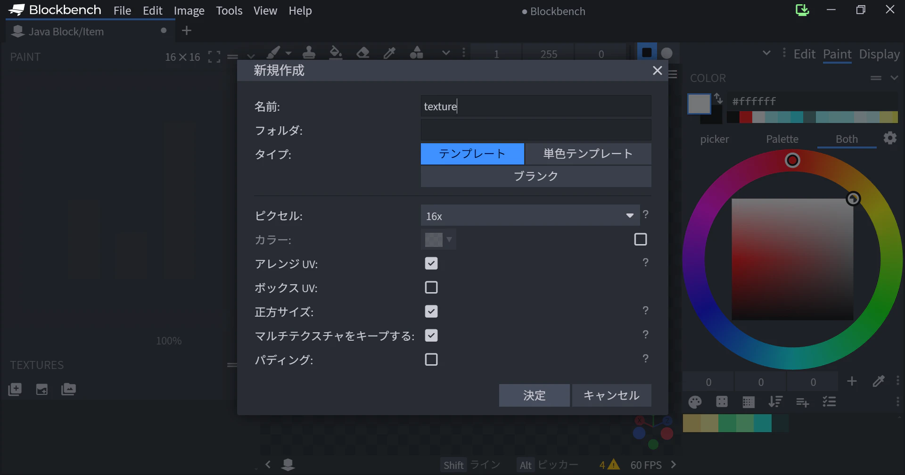
Task: Tick the checkbox in the カラー row
Action: tap(641, 239)
